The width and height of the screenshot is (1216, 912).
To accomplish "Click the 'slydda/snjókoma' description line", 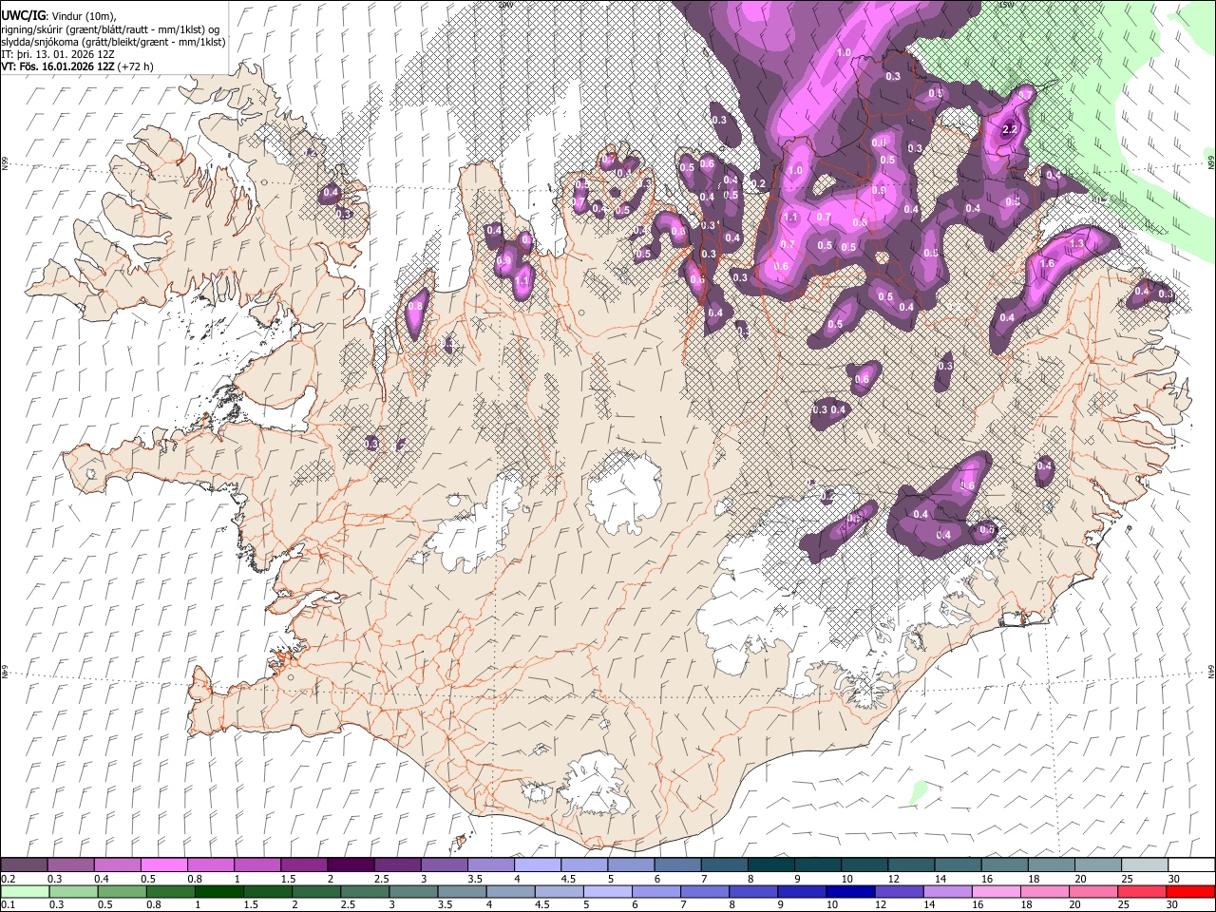I will 112,41.
